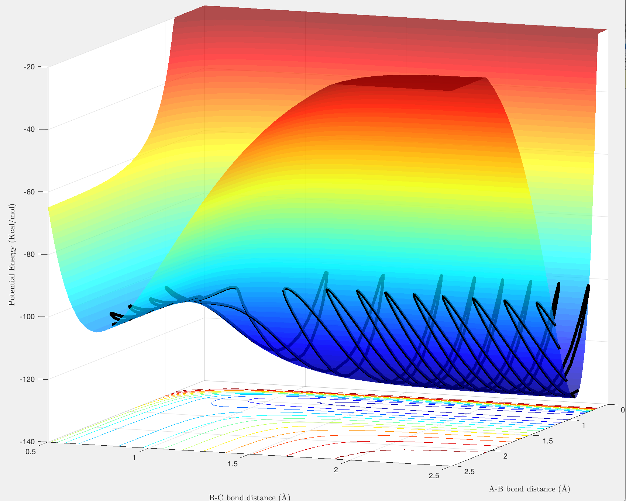Select the -60 energy axis tick label
626x501 pixels.
29,192
